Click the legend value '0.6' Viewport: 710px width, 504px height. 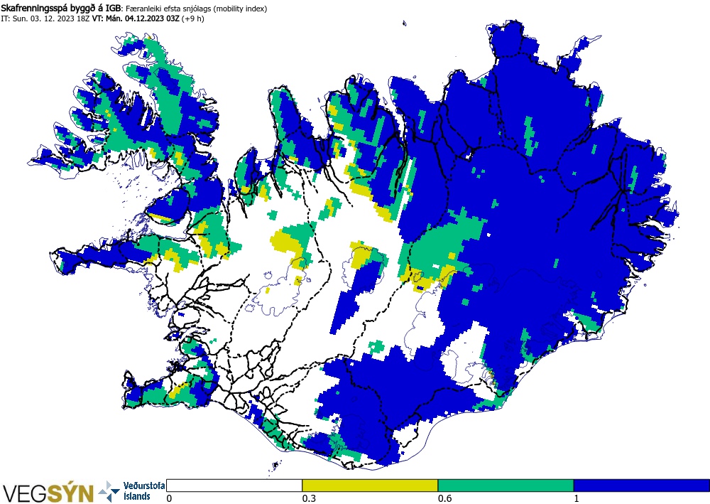point(445,498)
